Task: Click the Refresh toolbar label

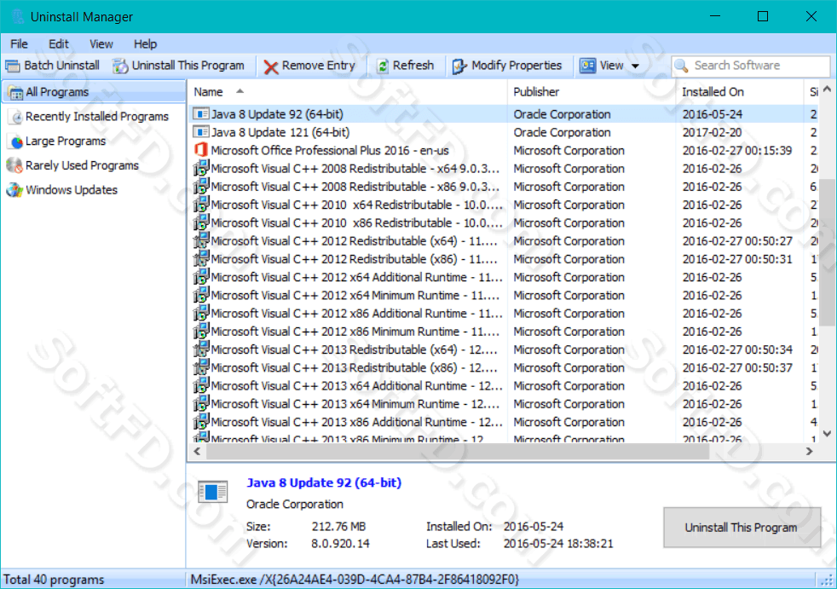Action: (x=413, y=66)
